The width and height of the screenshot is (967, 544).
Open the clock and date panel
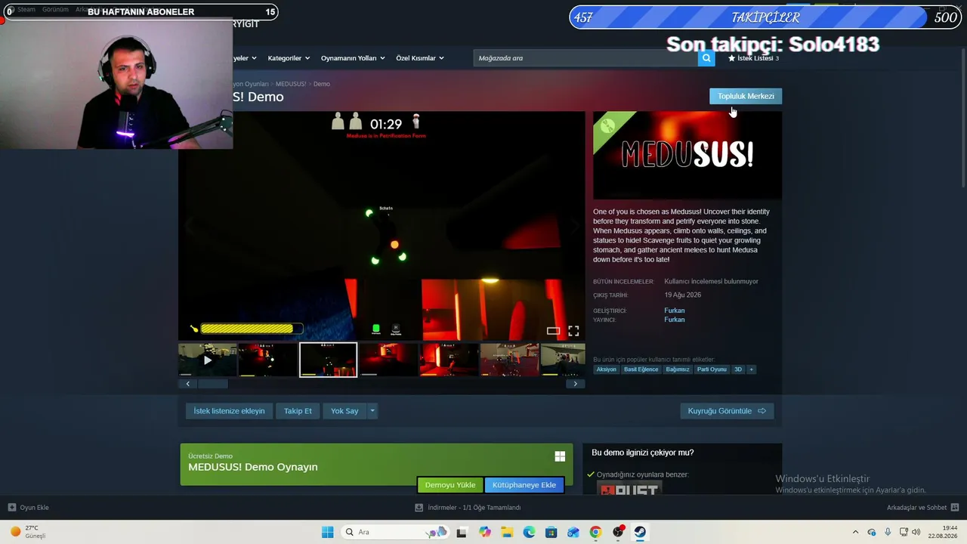click(x=944, y=532)
